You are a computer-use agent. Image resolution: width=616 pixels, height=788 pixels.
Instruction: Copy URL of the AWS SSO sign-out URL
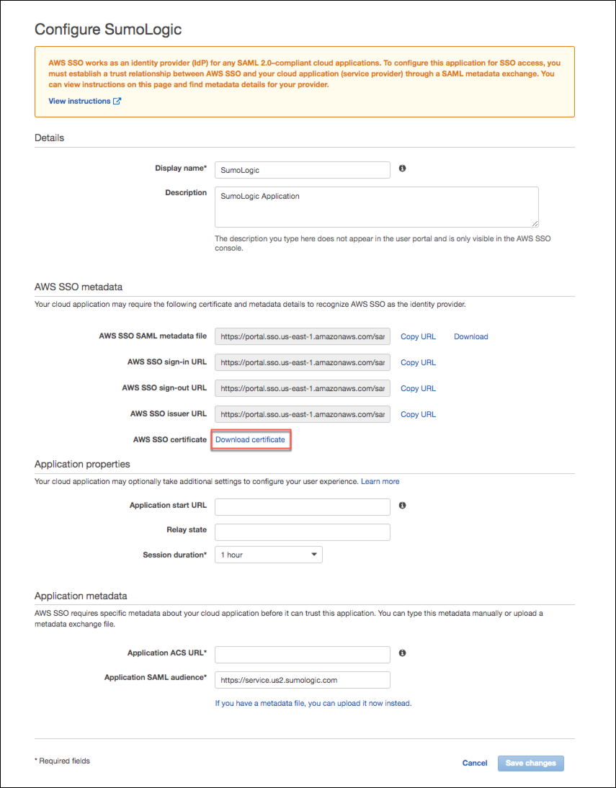[418, 388]
